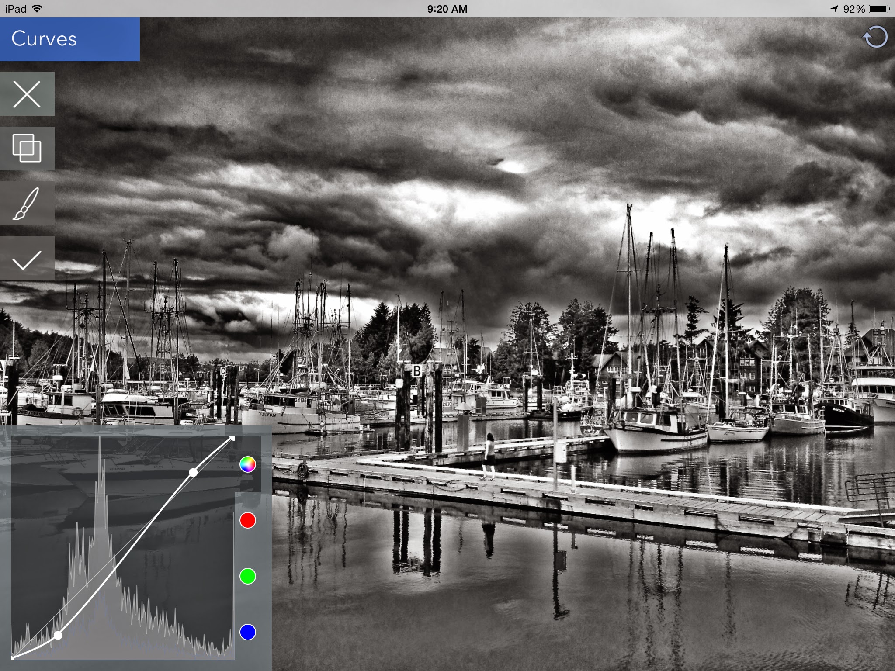Click the black point handle at curve bottom-left
895x671 pixels.
point(13,657)
